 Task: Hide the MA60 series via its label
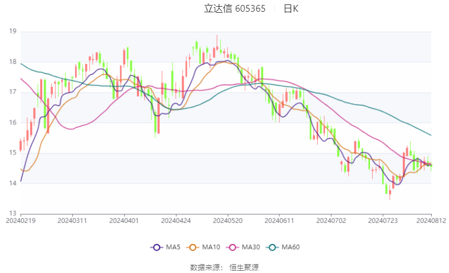pyautogui.click(x=290, y=247)
